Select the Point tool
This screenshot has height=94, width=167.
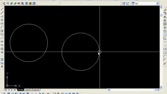click(x=2, y=56)
